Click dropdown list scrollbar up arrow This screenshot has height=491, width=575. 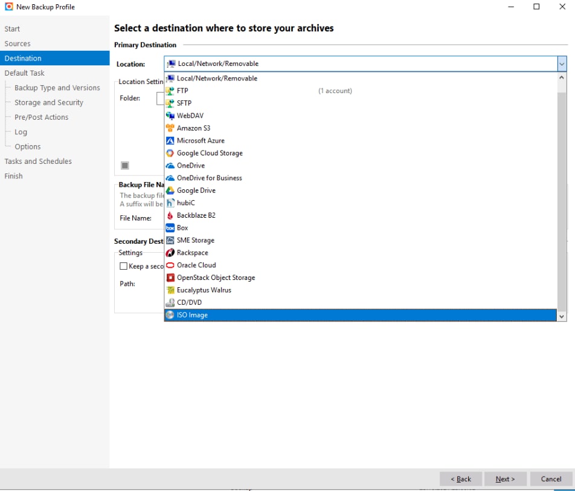click(x=562, y=77)
